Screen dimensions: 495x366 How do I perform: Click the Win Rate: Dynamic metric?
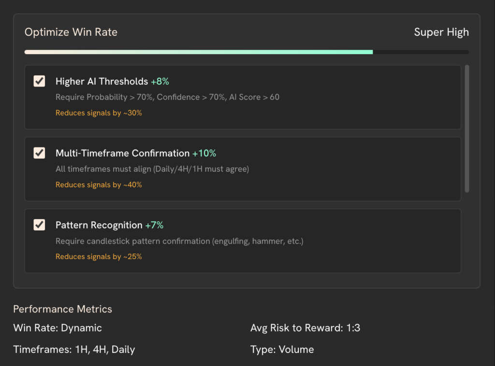(58, 328)
